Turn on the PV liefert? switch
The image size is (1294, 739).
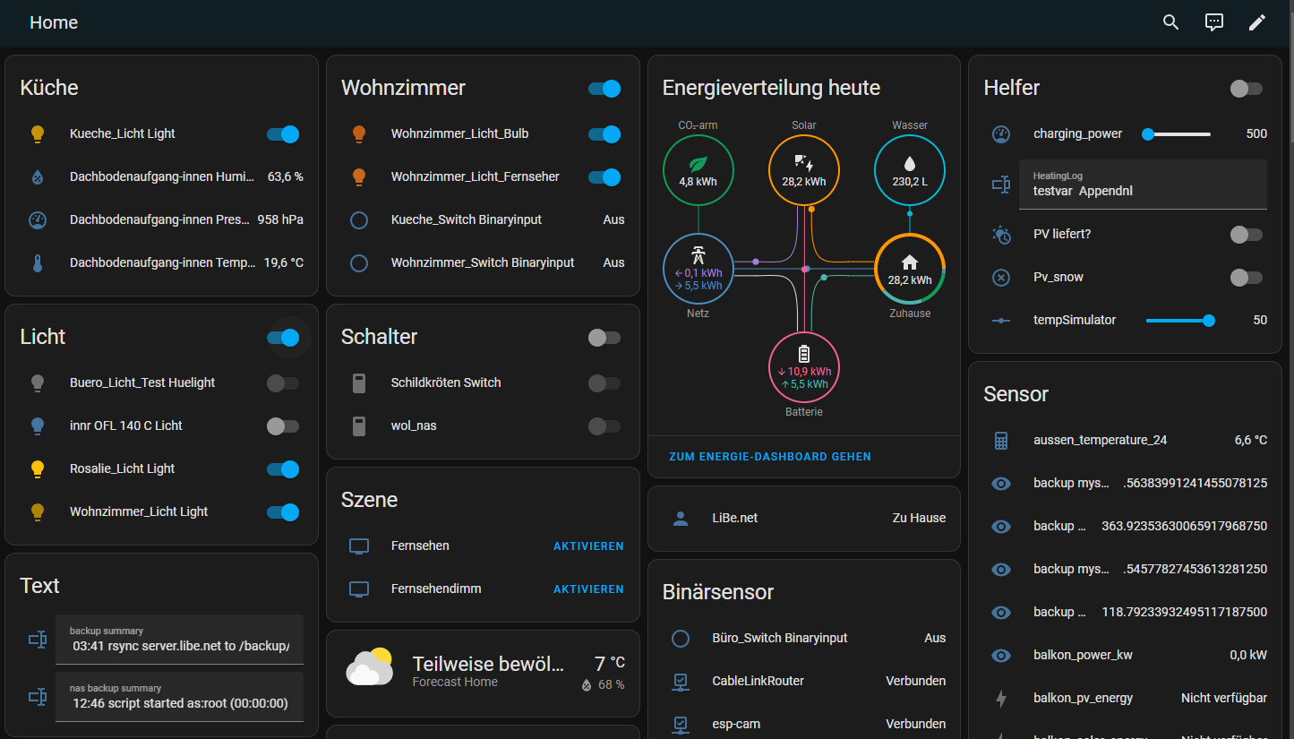(x=1246, y=234)
